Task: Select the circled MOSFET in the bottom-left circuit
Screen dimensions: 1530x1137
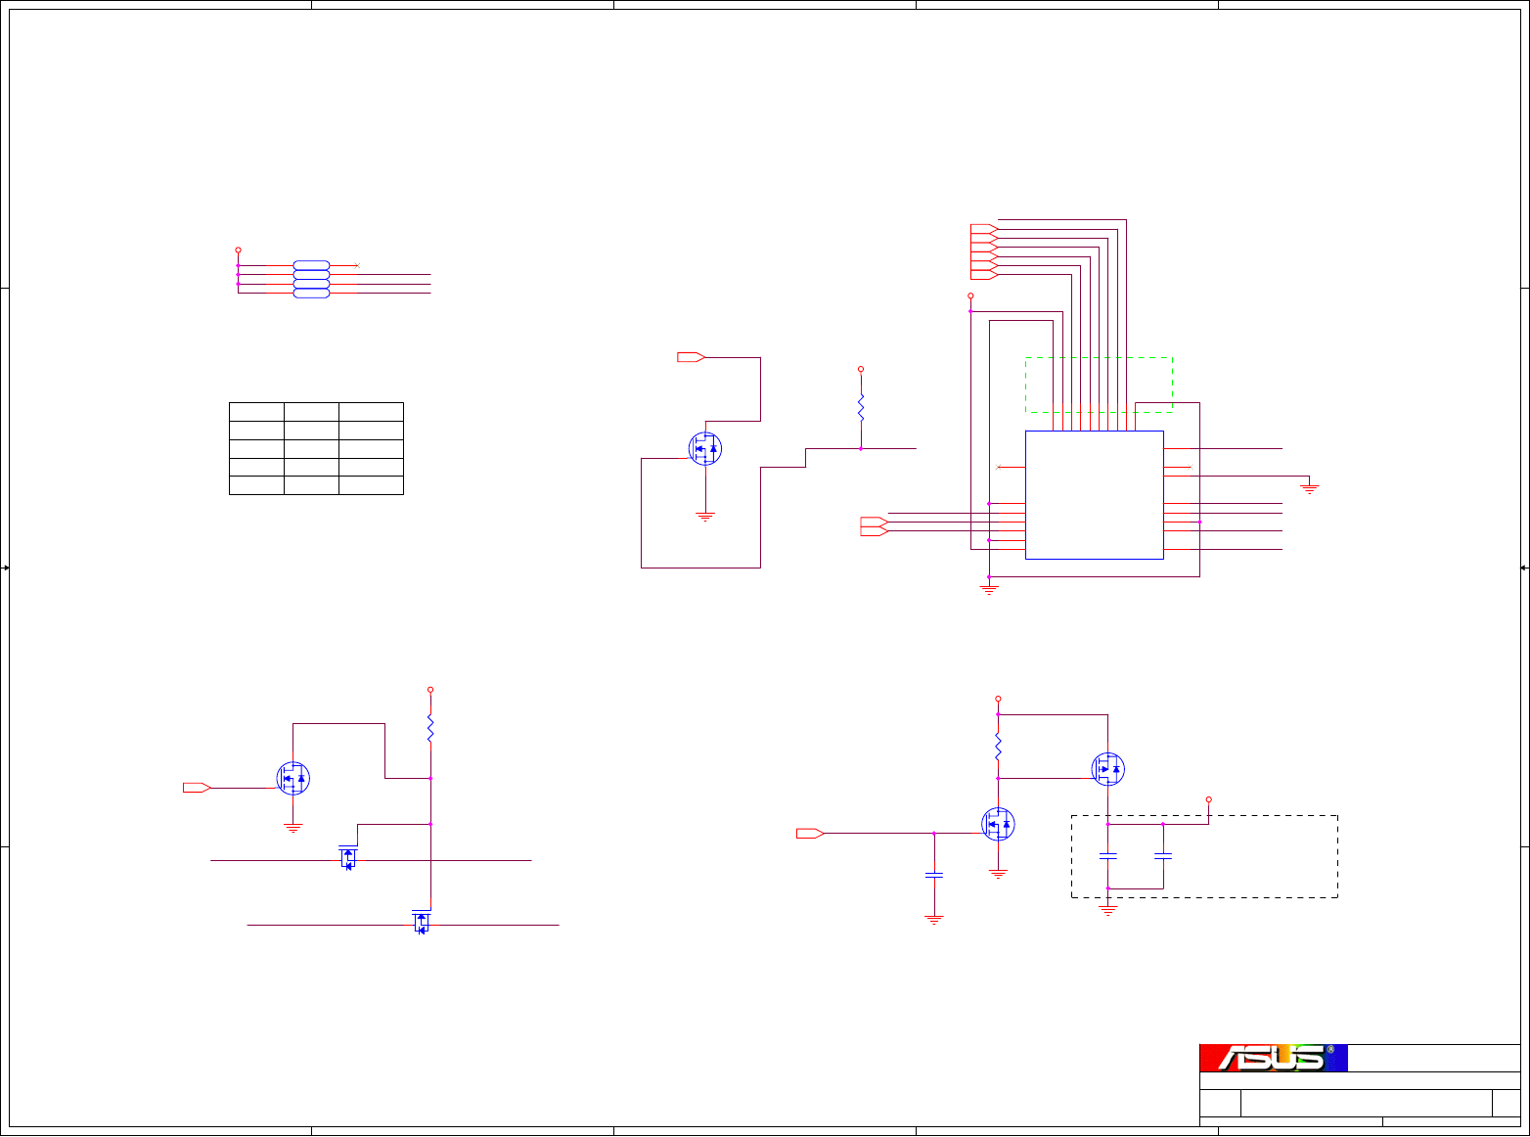Action: 292,779
